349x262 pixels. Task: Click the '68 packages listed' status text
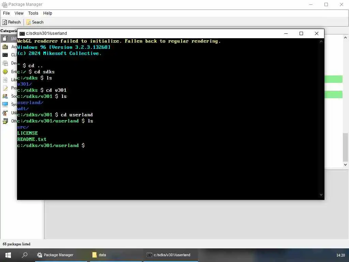pyautogui.click(x=16, y=244)
